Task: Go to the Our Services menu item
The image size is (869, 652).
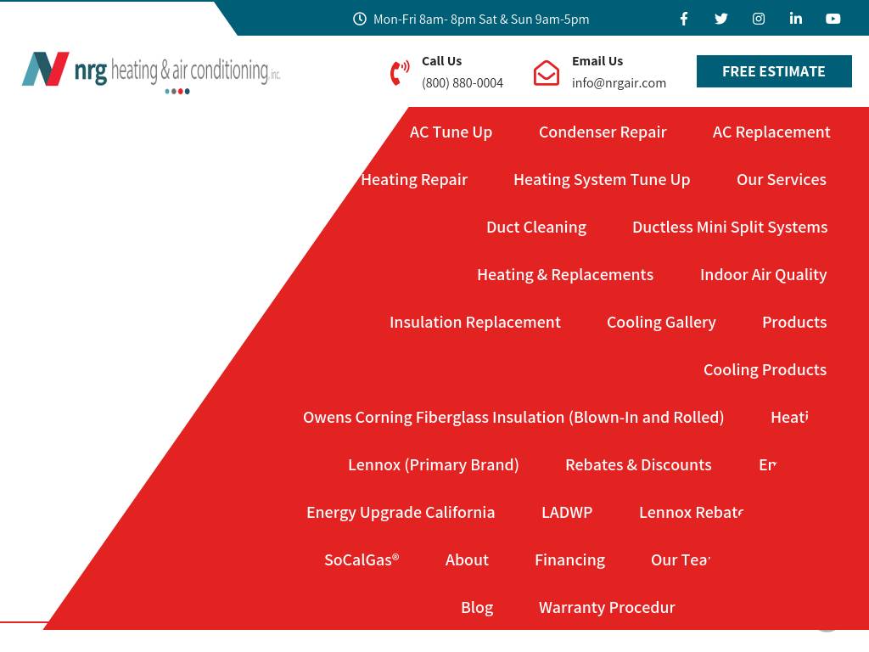Action: [x=781, y=179]
